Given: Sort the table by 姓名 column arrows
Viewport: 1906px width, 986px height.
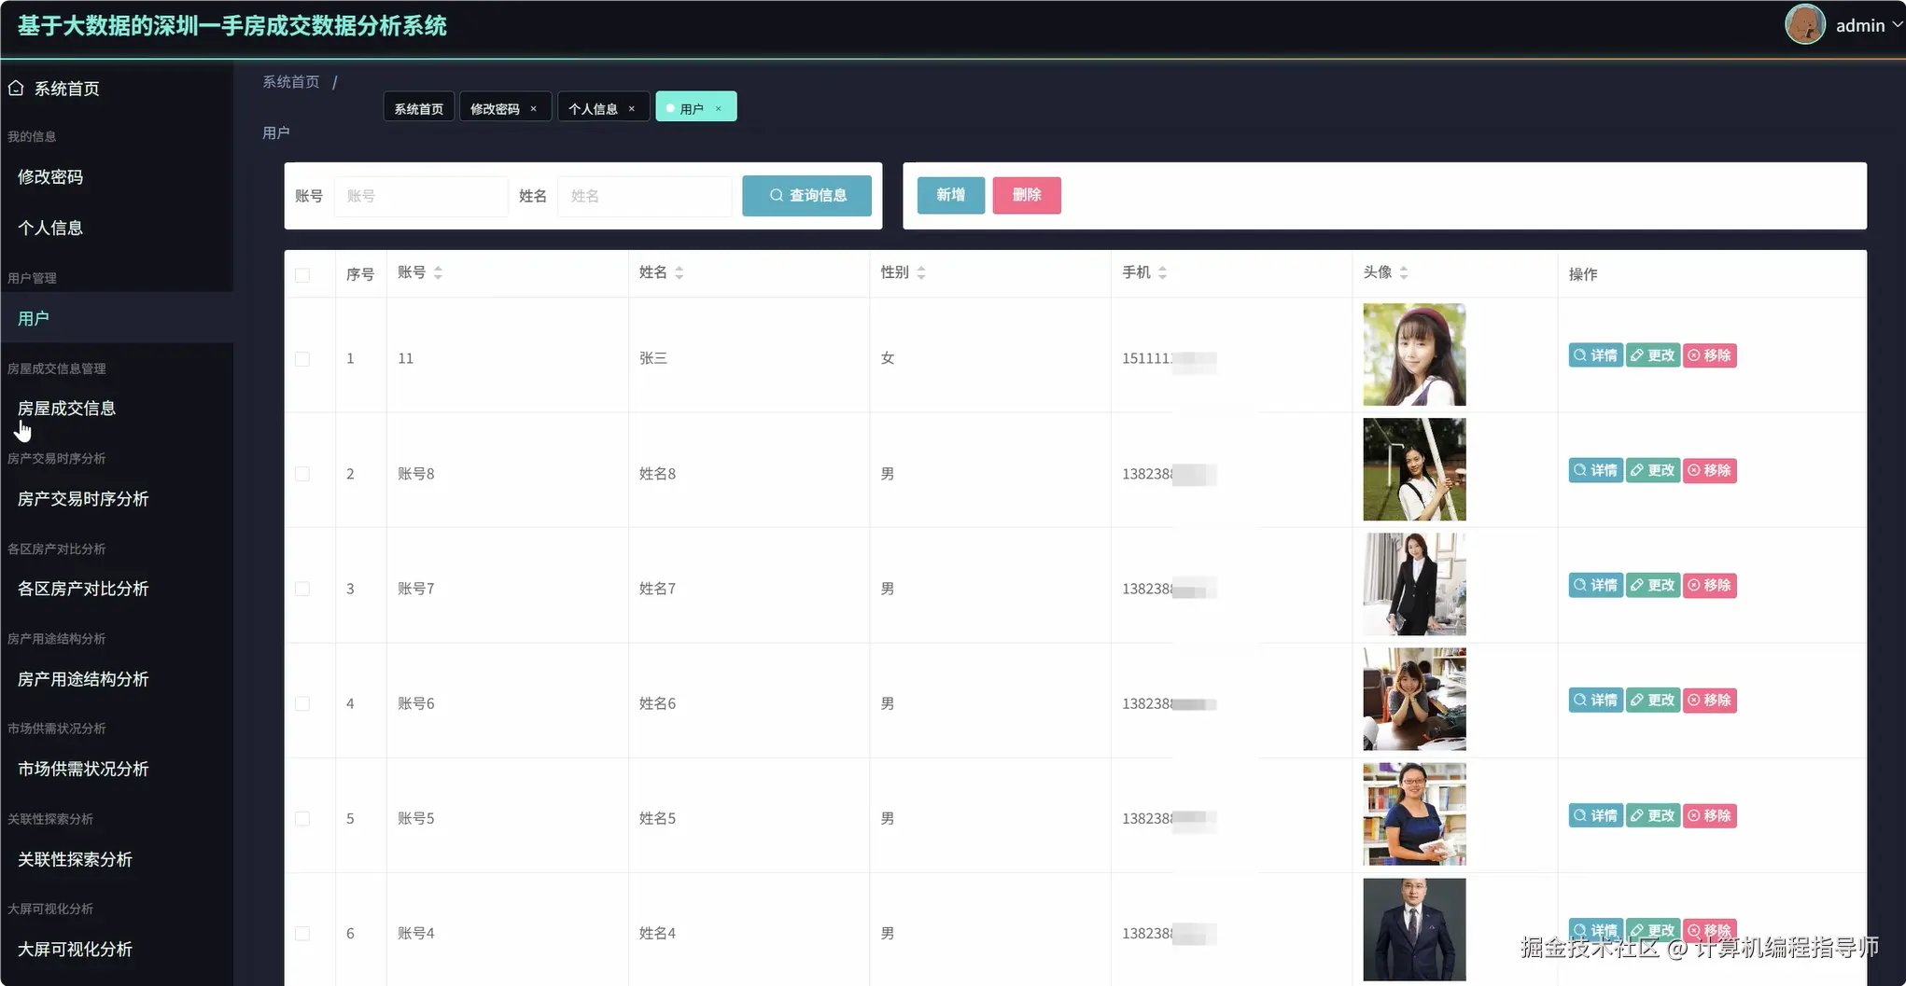Looking at the screenshot, I should click(x=680, y=272).
